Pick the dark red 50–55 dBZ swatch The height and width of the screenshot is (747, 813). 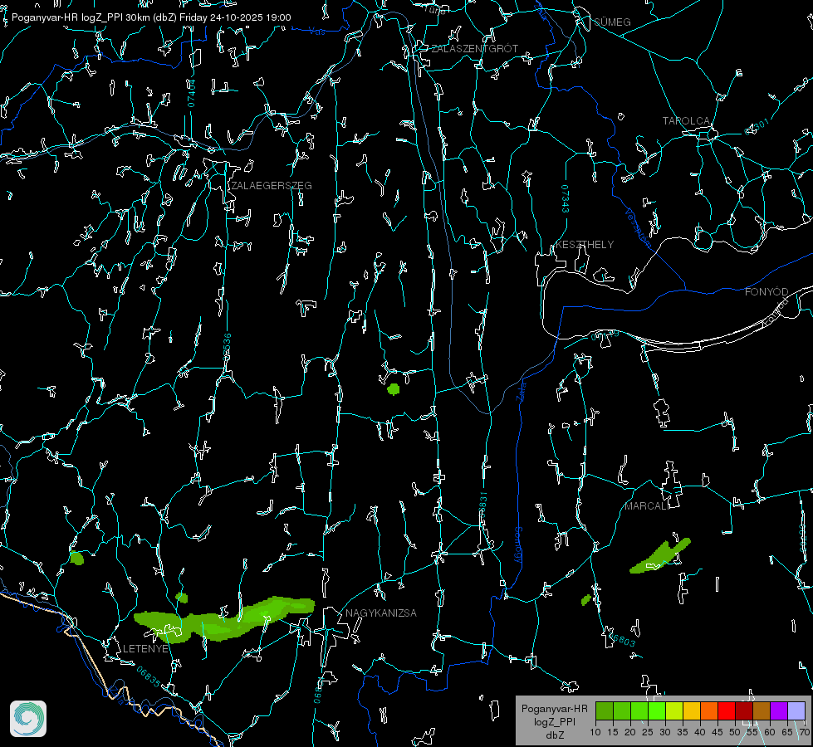[x=744, y=710]
